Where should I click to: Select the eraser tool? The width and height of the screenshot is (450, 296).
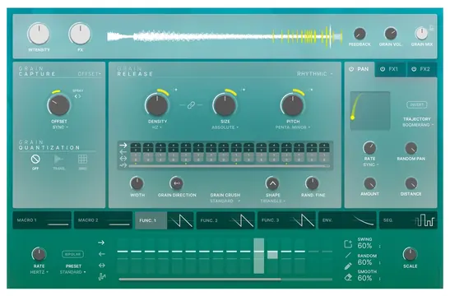coord(348,277)
